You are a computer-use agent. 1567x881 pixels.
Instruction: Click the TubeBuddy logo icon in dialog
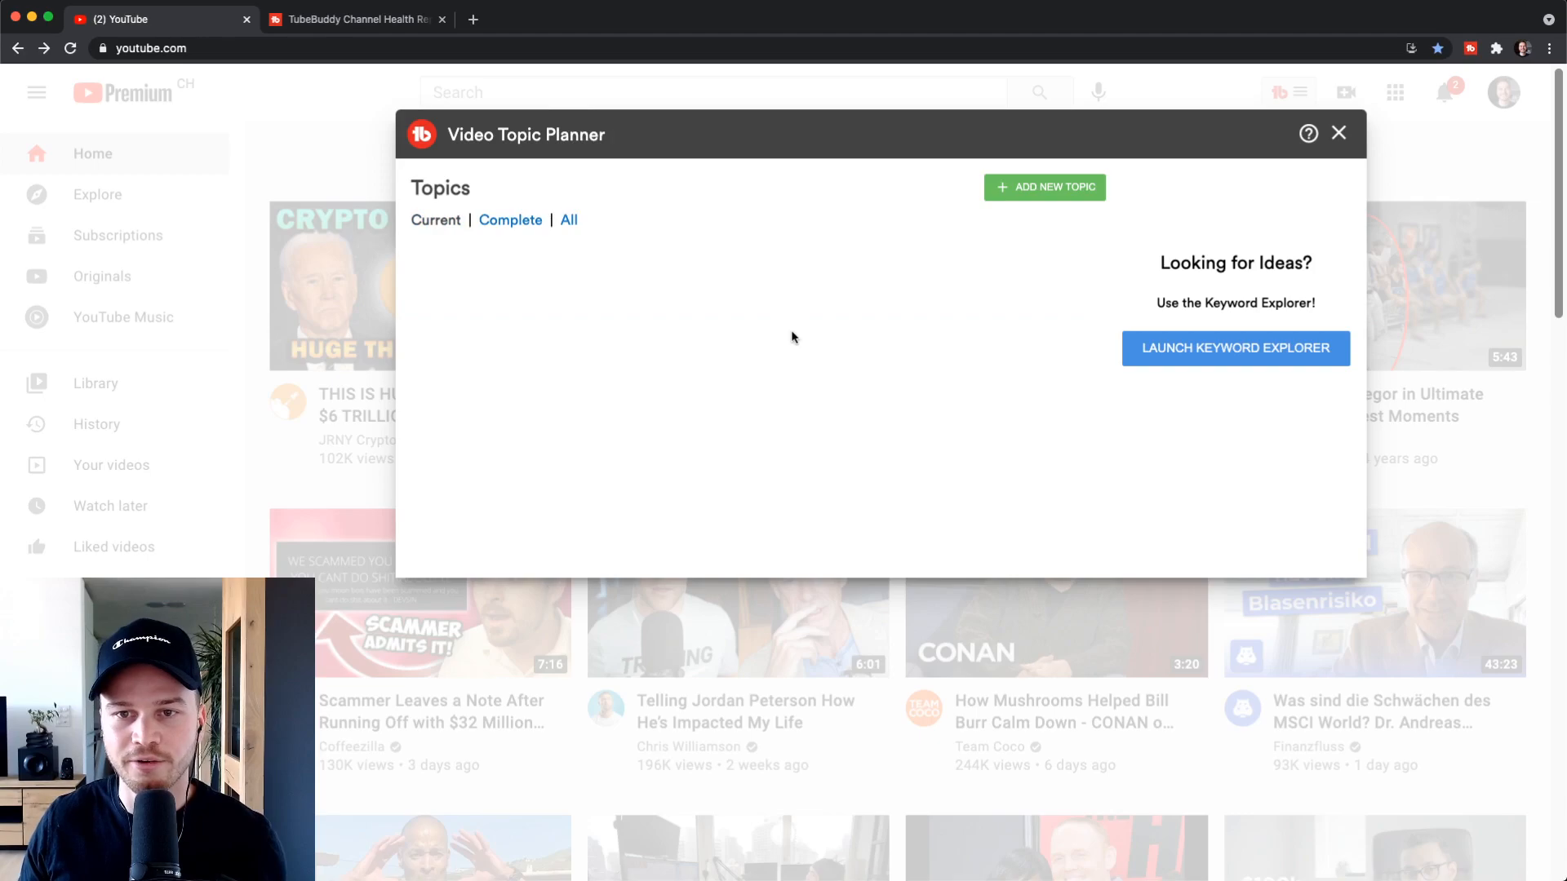[x=423, y=134]
